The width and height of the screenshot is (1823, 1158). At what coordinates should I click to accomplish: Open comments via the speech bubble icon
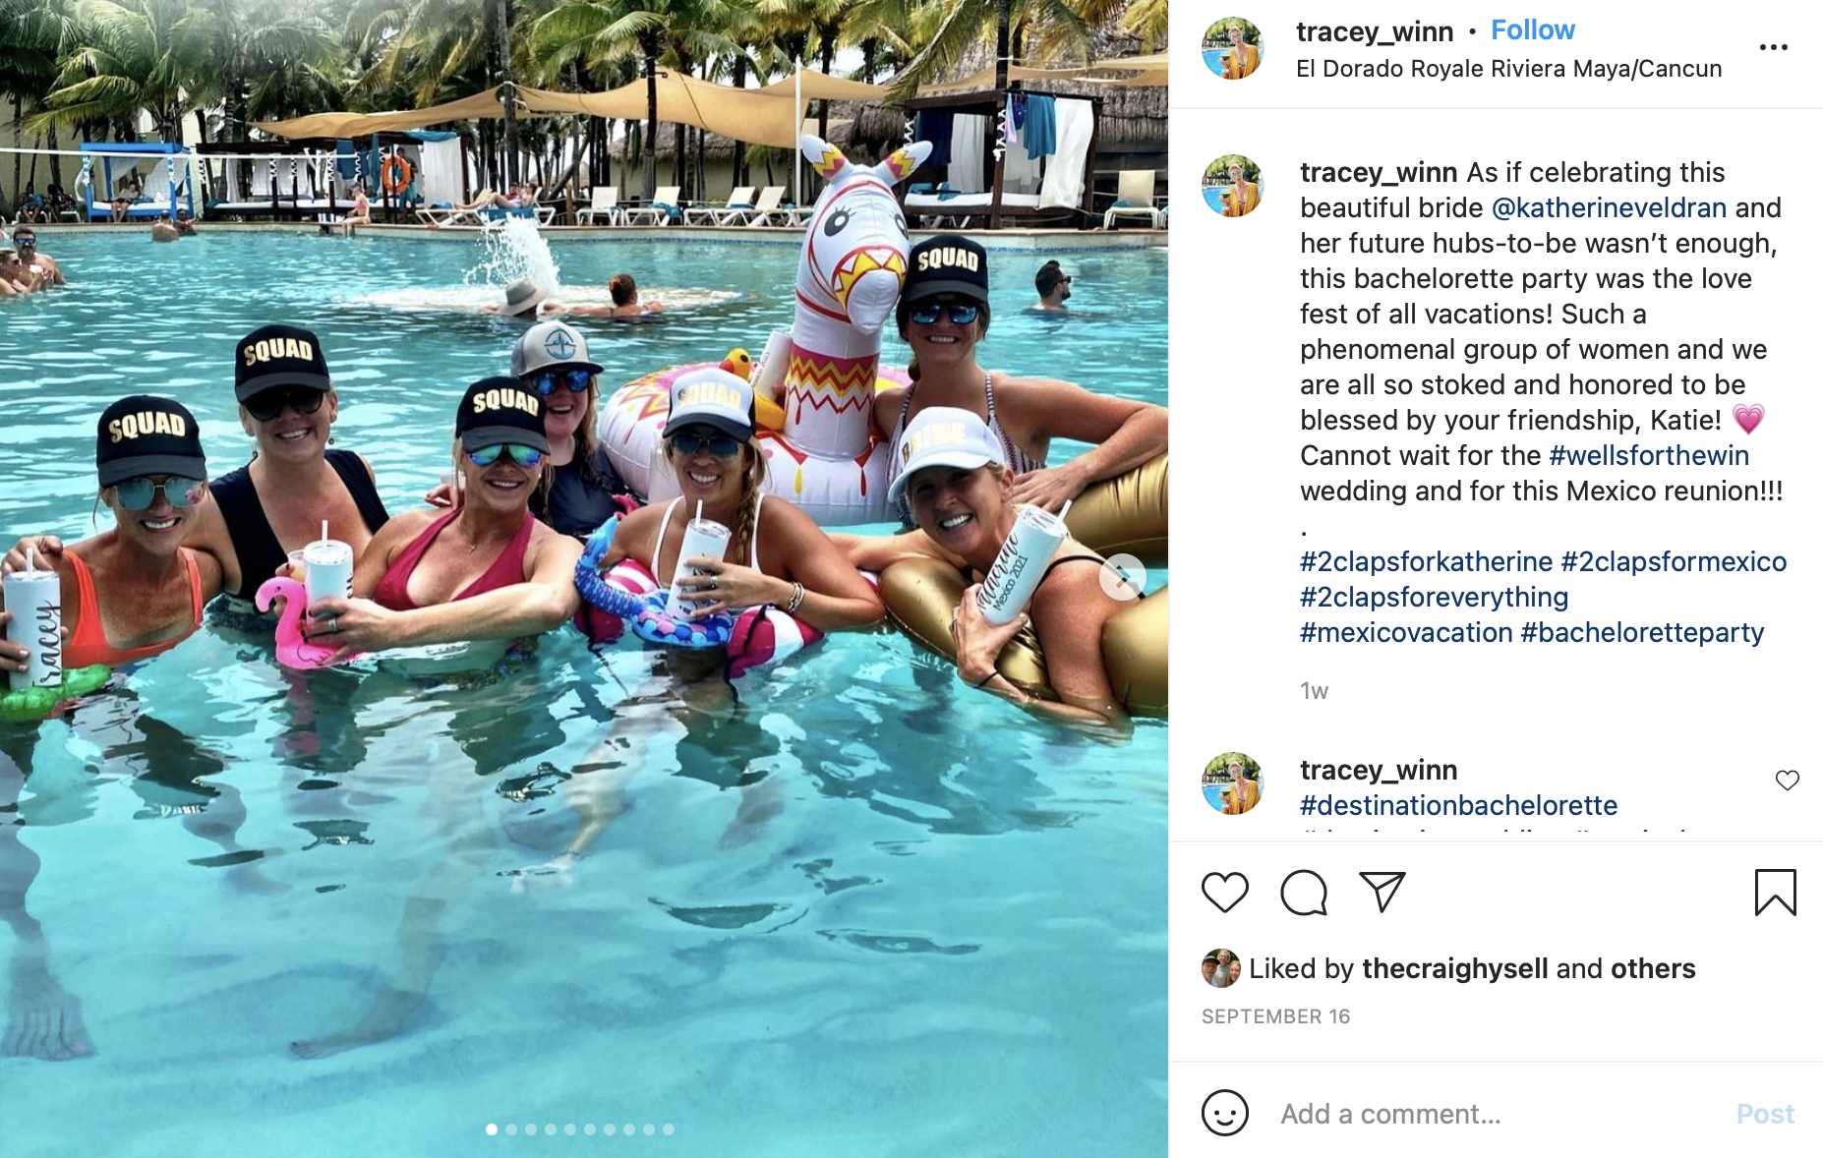(x=1304, y=893)
